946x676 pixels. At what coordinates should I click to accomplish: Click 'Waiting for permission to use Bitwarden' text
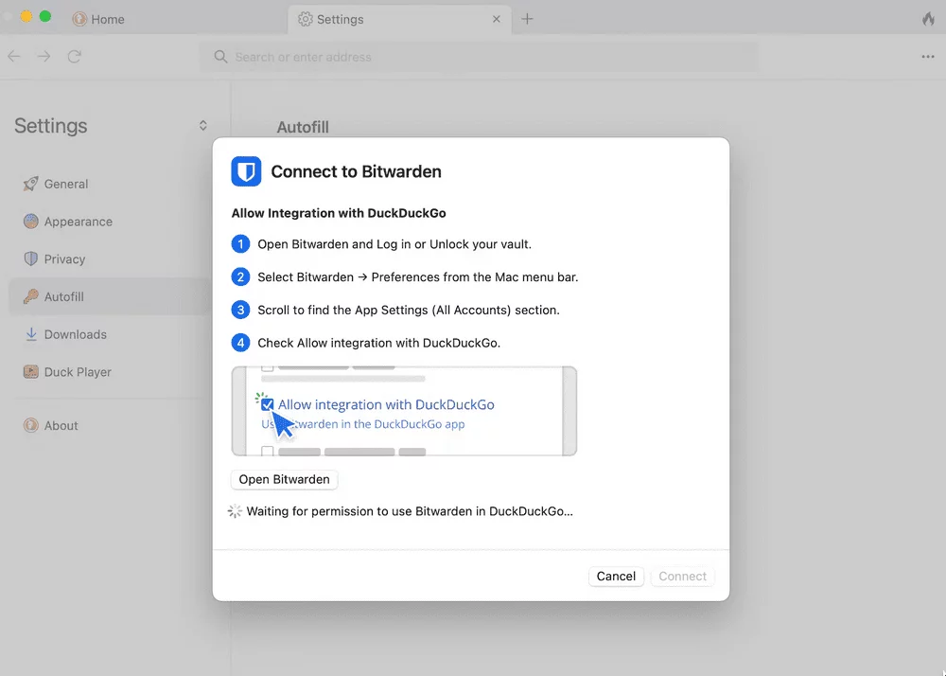[x=410, y=511]
